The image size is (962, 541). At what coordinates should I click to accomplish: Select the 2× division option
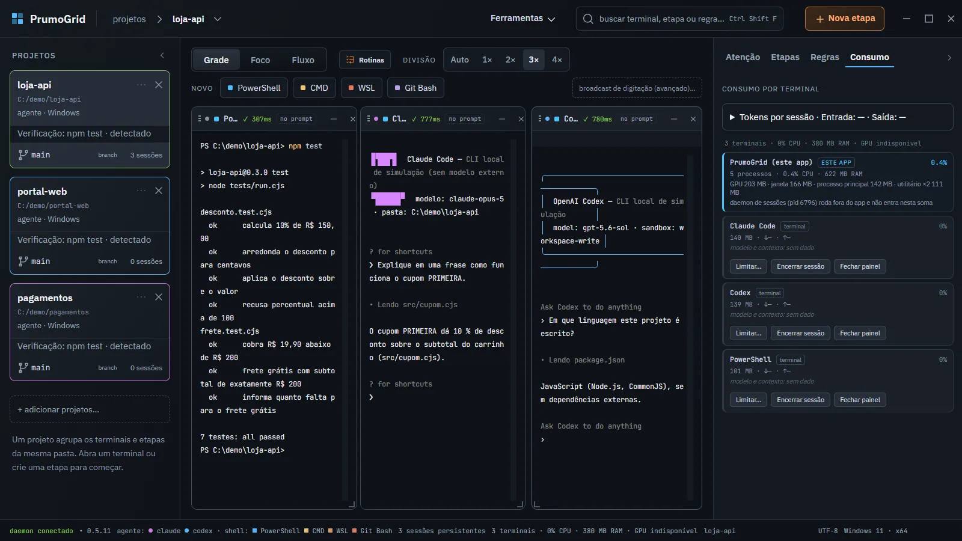click(510, 60)
